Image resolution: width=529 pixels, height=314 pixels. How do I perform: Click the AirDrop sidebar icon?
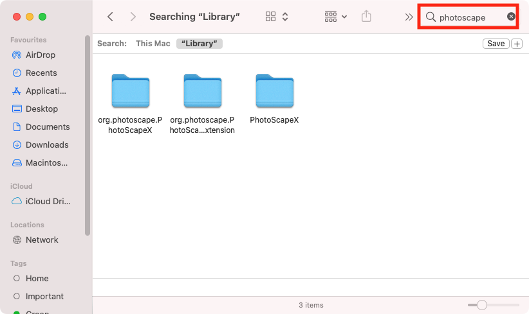tap(17, 55)
